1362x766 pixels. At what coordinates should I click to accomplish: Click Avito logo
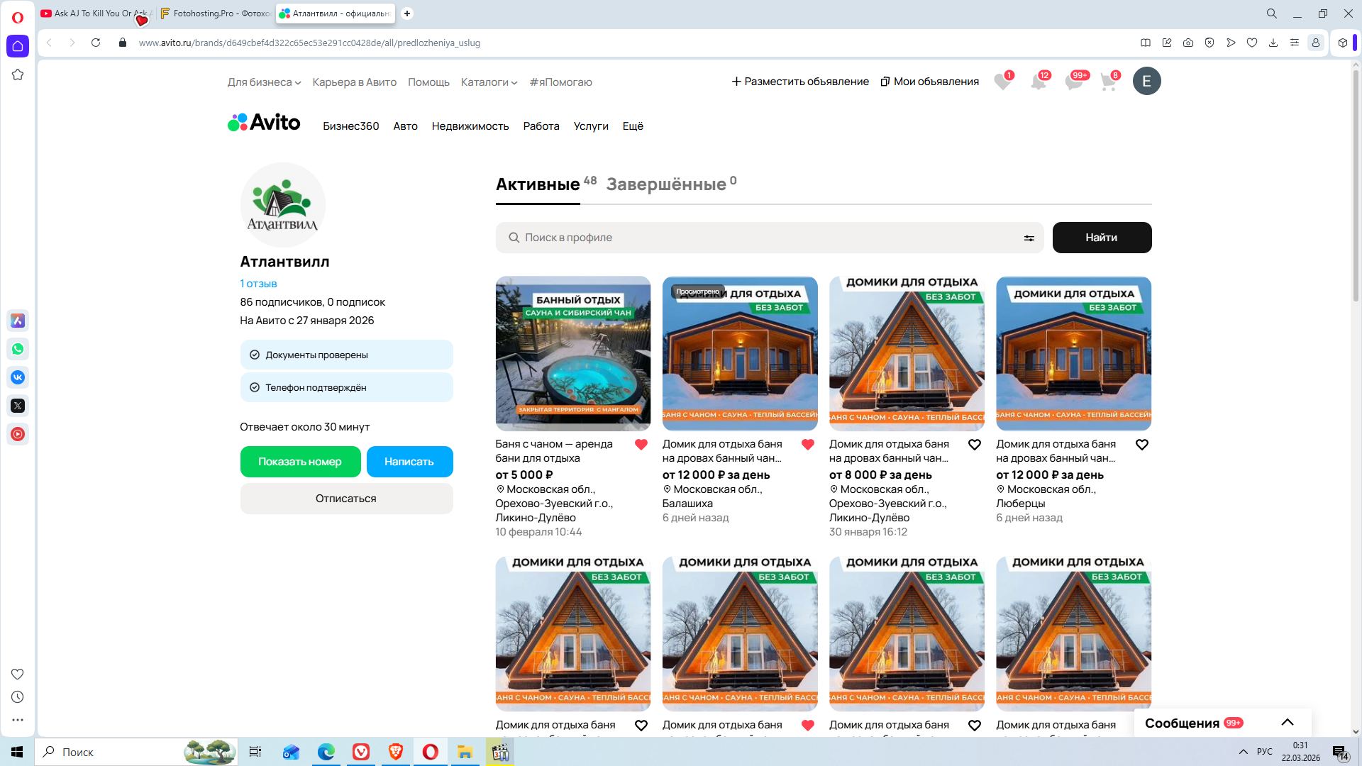tap(264, 123)
